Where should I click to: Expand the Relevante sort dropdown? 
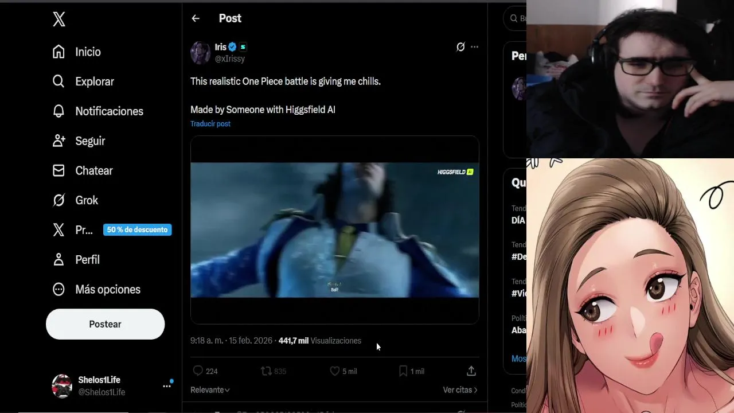(210, 390)
